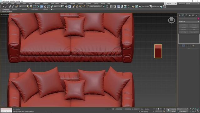Open the selection filter dropdown
The height and width of the screenshot is (113, 200).
click(x=22, y=6)
